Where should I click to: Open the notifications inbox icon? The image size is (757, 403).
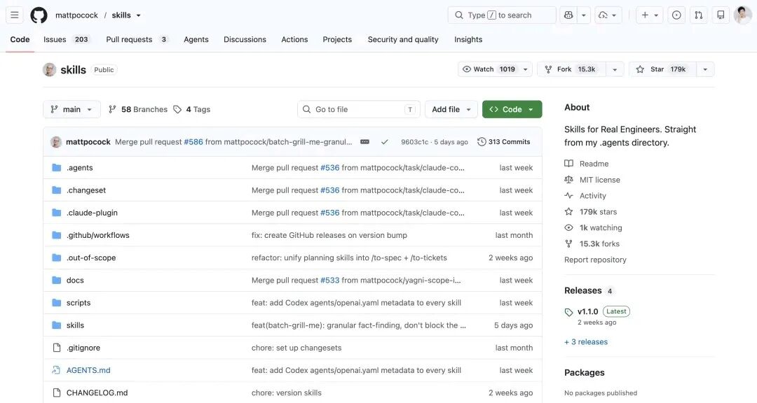[721, 15]
